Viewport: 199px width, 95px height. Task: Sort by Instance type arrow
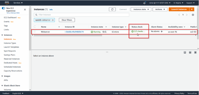pyautogui.click(x=126, y=27)
